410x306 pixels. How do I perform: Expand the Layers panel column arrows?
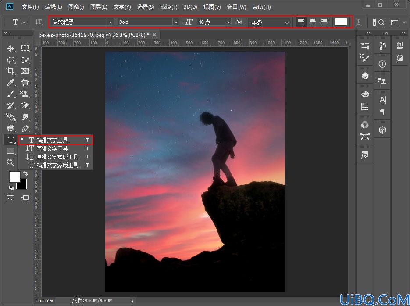coord(369,33)
